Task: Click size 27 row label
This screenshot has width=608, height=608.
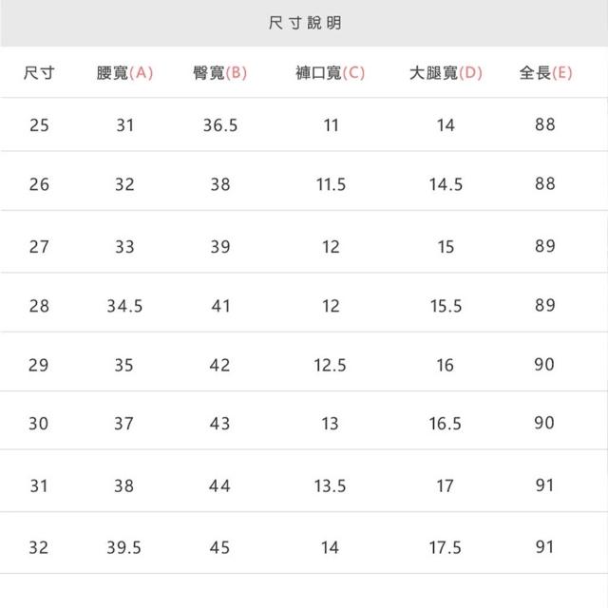Action: pyautogui.click(x=39, y=246)
